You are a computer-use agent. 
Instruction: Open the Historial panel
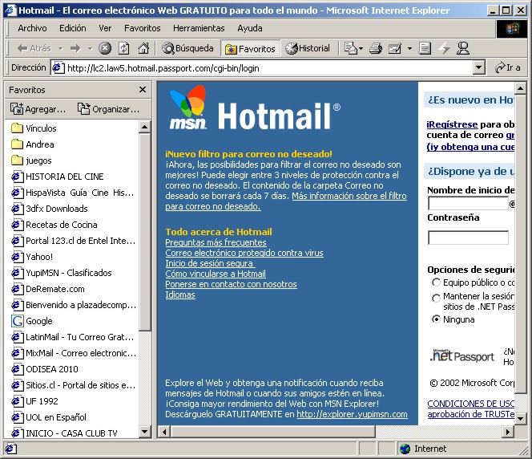point(308,48)
